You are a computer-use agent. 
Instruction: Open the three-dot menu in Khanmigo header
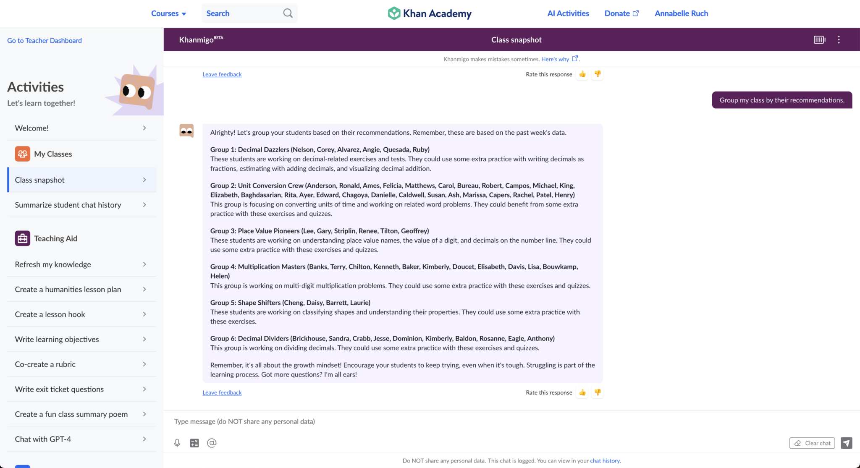click(839, 39)
